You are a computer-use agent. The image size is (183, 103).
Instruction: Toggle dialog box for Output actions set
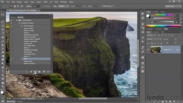[x=14, y=20]
